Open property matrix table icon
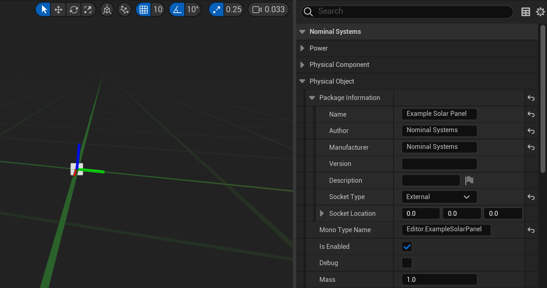547x288 pixels. pyautogui.click(x=526, y=12)
